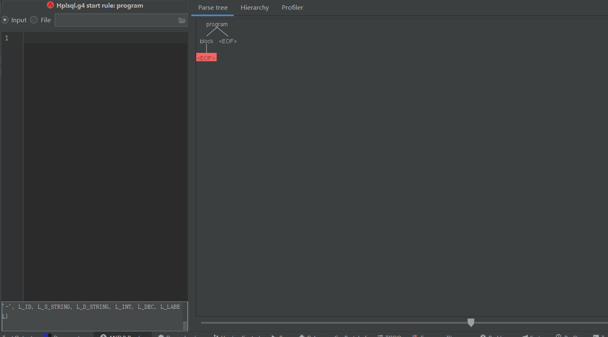The image size is (608, 337).
Task: Adjust the parse tree zoom slider
Action: pyautogui.click(x=470, y=322)
